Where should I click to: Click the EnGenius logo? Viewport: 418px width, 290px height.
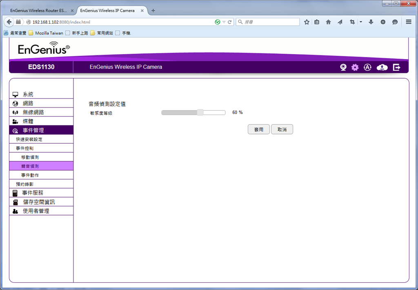pos(44,48)
